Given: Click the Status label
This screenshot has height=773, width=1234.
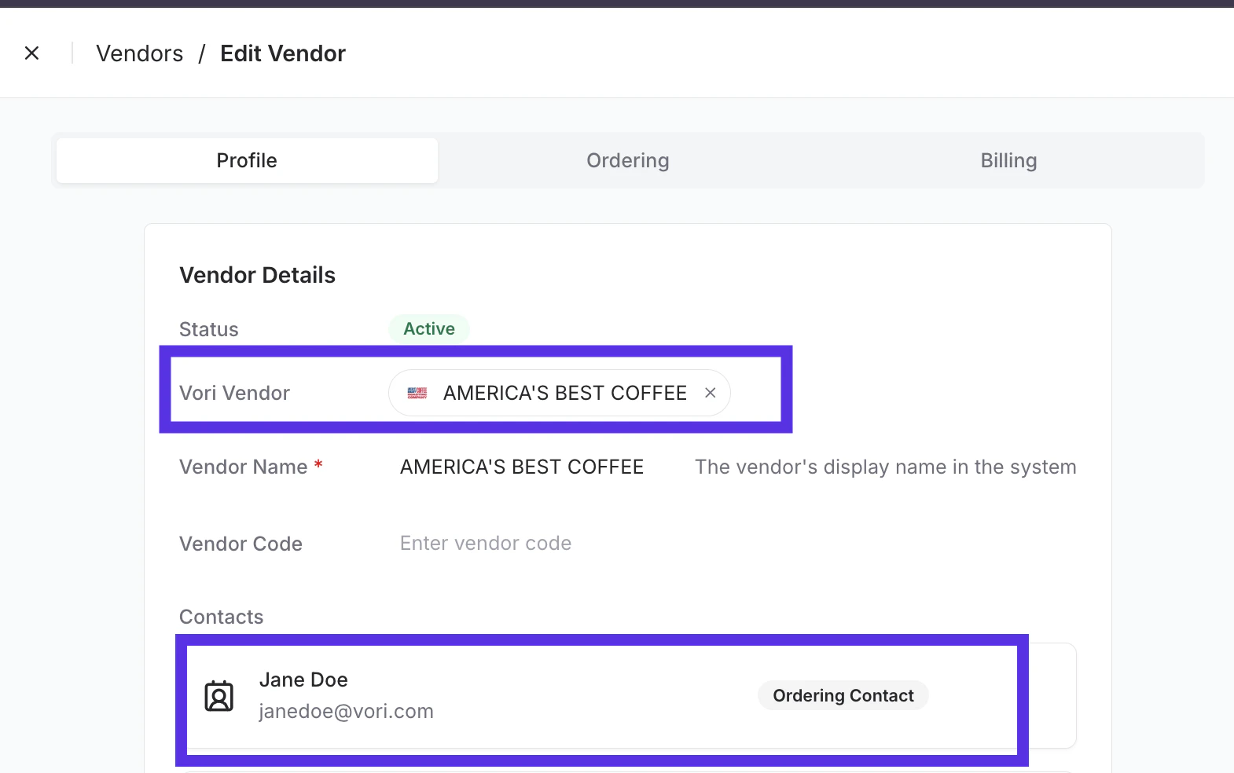Looking at the screenshot, I should (209, 329).
